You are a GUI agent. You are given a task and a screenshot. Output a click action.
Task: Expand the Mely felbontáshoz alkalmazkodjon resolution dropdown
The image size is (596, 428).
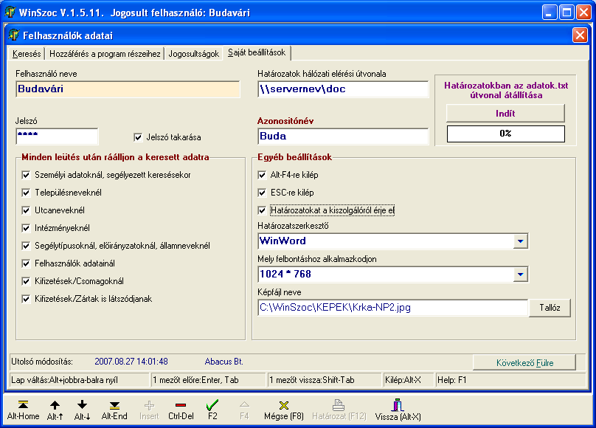[x=520, y=274]
